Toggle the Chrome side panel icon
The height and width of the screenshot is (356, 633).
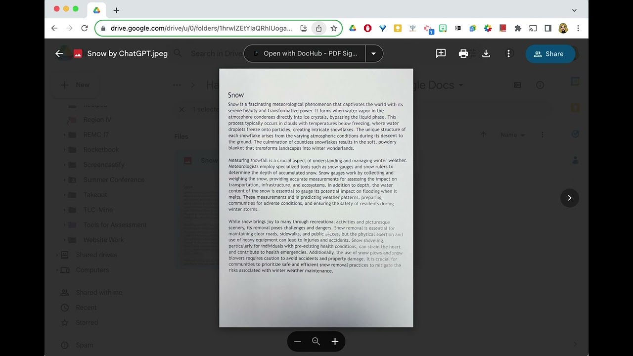[548, 28]
